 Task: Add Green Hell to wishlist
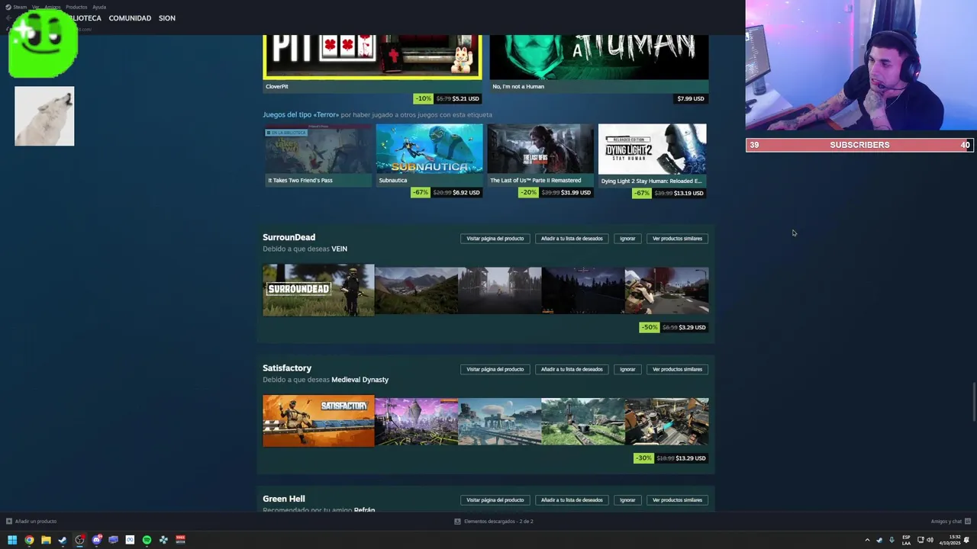click(572, 500)
